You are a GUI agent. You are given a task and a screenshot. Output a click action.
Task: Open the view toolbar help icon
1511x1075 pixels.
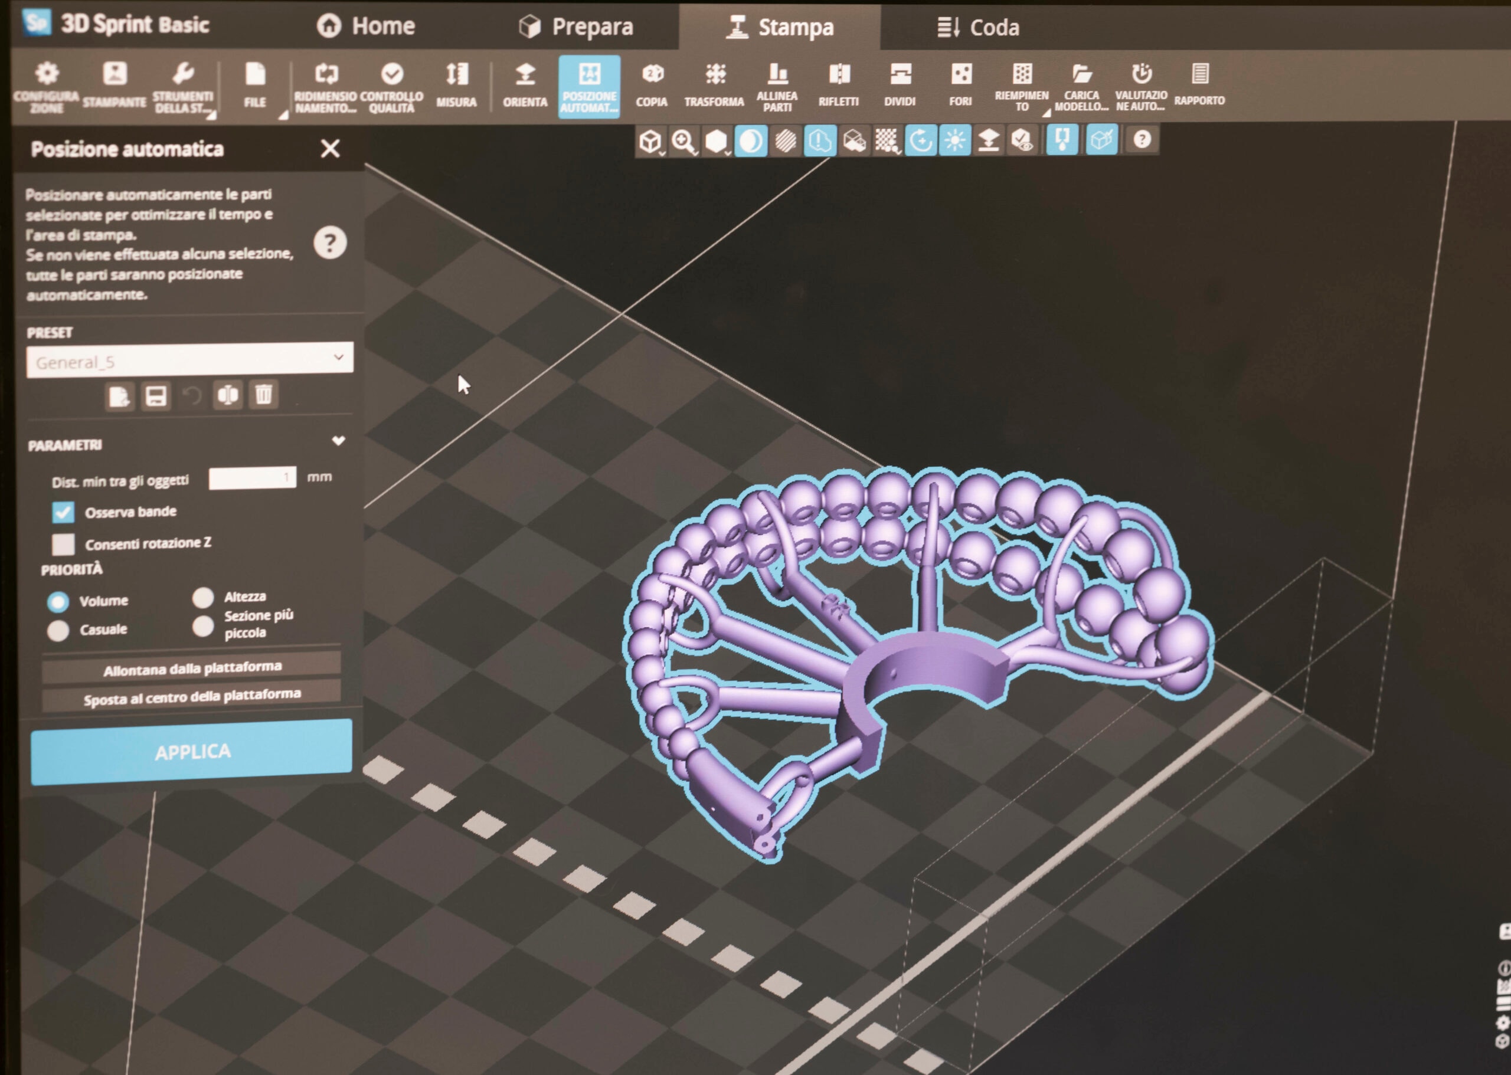click(1142, 140)
